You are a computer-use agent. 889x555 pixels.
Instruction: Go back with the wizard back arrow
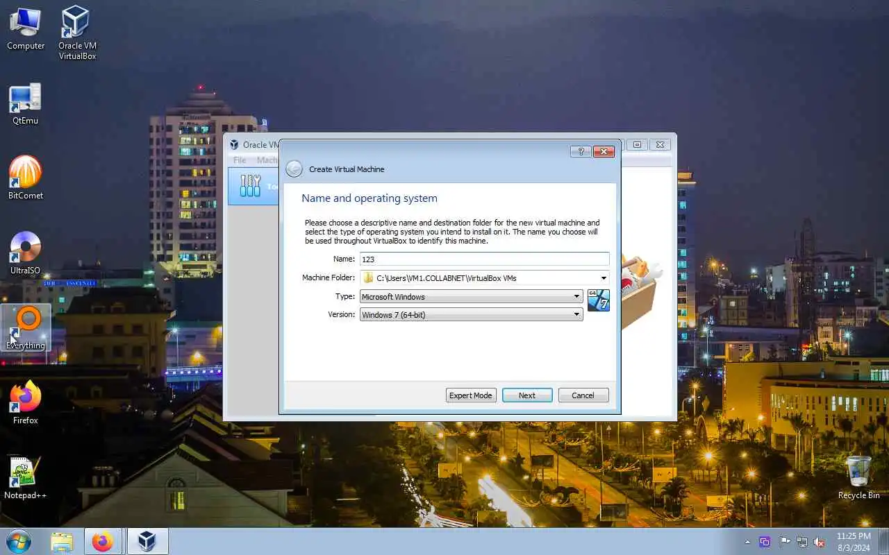point(294,169)
